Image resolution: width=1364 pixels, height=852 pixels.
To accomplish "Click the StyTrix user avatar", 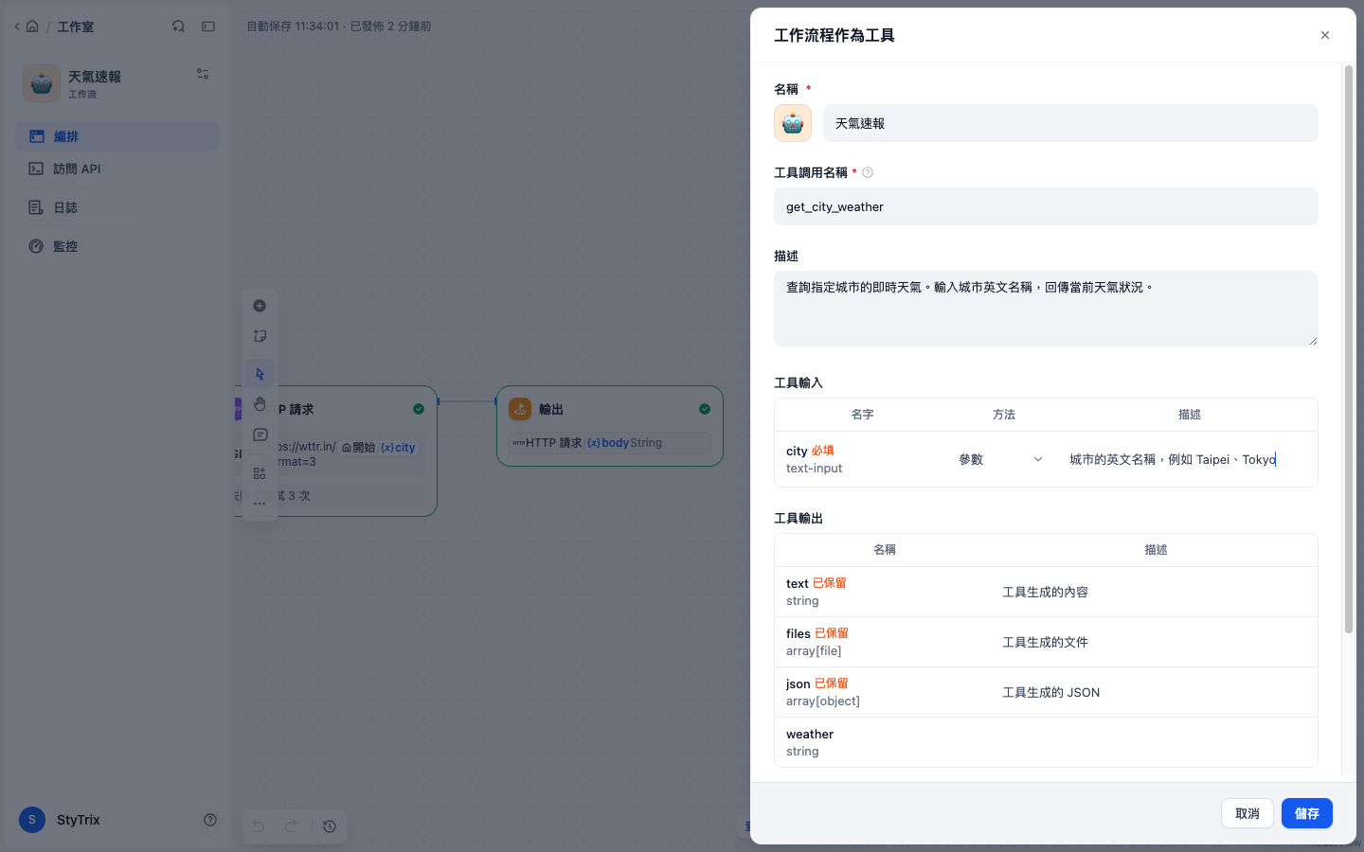I will [32, 820].
